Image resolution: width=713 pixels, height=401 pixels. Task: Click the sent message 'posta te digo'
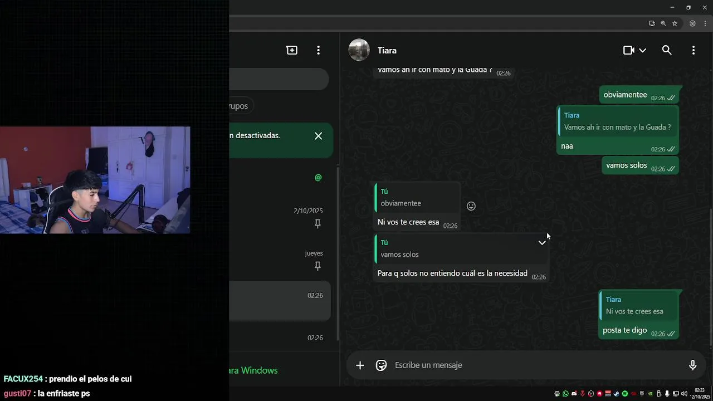click(x=638, y=314)
